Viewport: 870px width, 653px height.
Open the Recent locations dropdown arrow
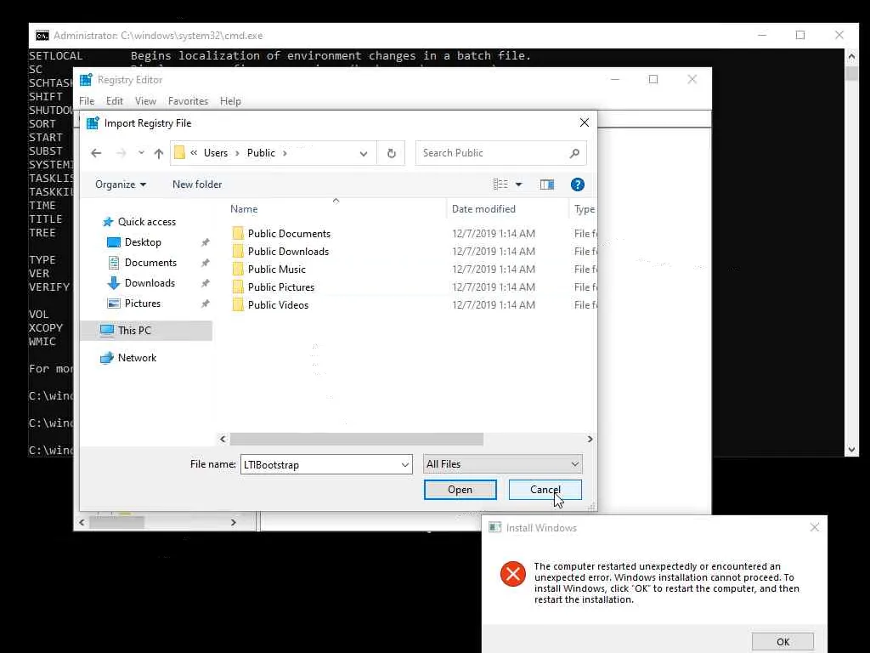point(142,153)
